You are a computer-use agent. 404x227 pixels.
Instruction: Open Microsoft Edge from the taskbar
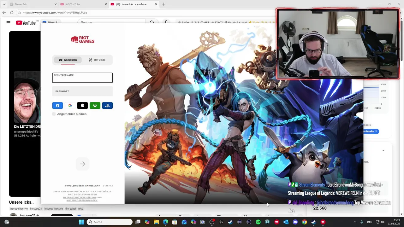tap(166, 222)
